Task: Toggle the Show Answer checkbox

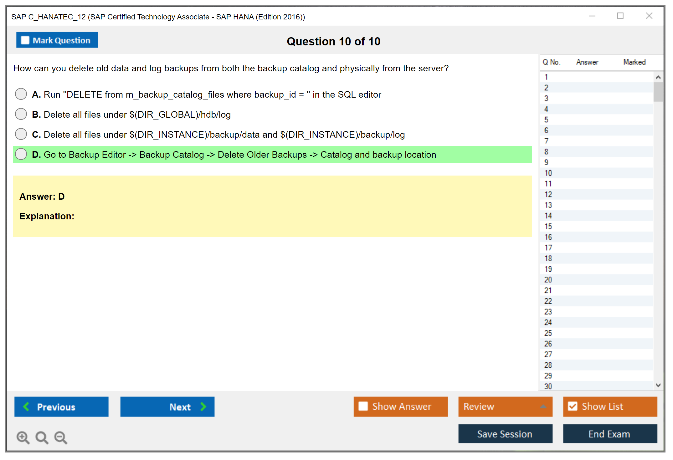Action: 363,406
